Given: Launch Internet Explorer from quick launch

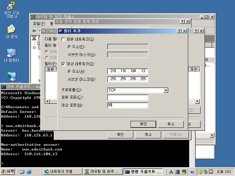Looking at the screenshot, I should click(29, 172).
